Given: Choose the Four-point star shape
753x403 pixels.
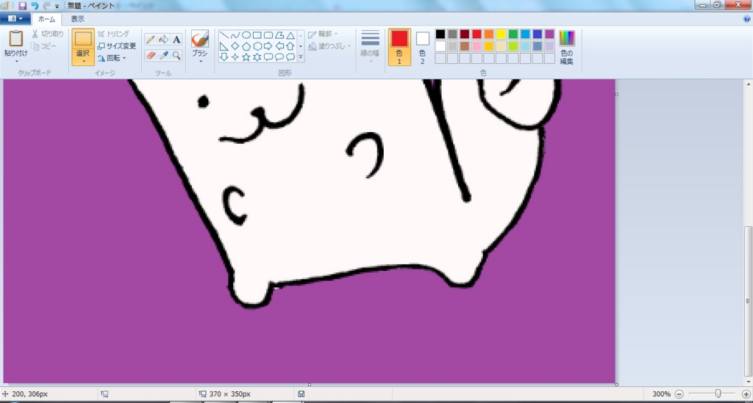Looking at the screenshot, I should (235, 57).
